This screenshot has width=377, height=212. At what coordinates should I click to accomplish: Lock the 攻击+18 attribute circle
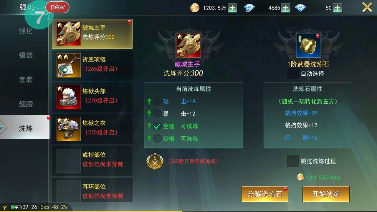(157, 101)
